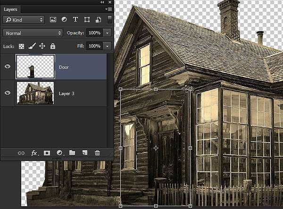Open the Kind filter dropdown
The image size is (283, 209).
(24, 20)
